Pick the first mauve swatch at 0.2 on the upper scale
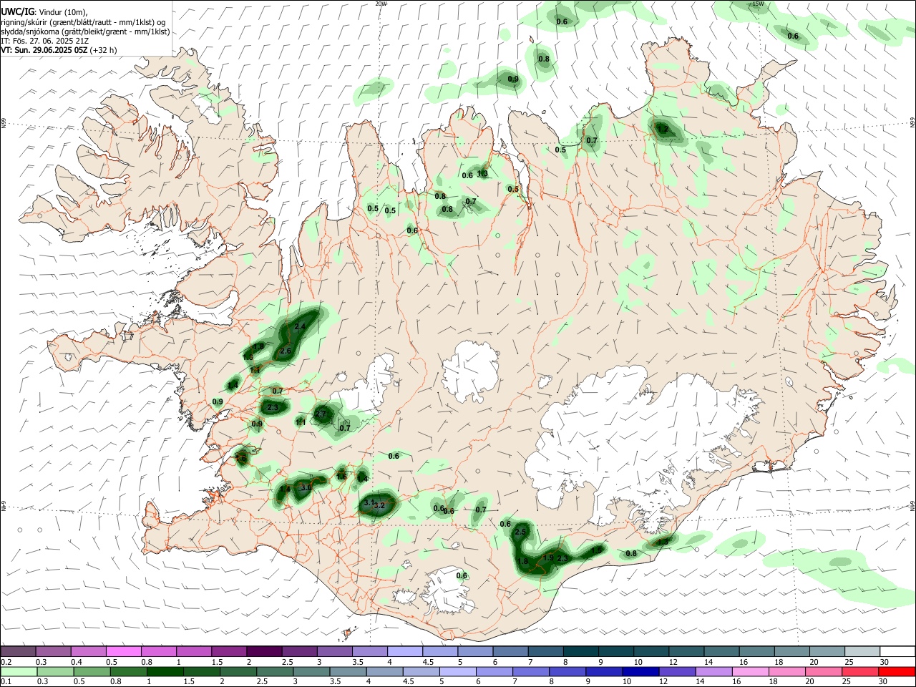 (x=19, y=652)
